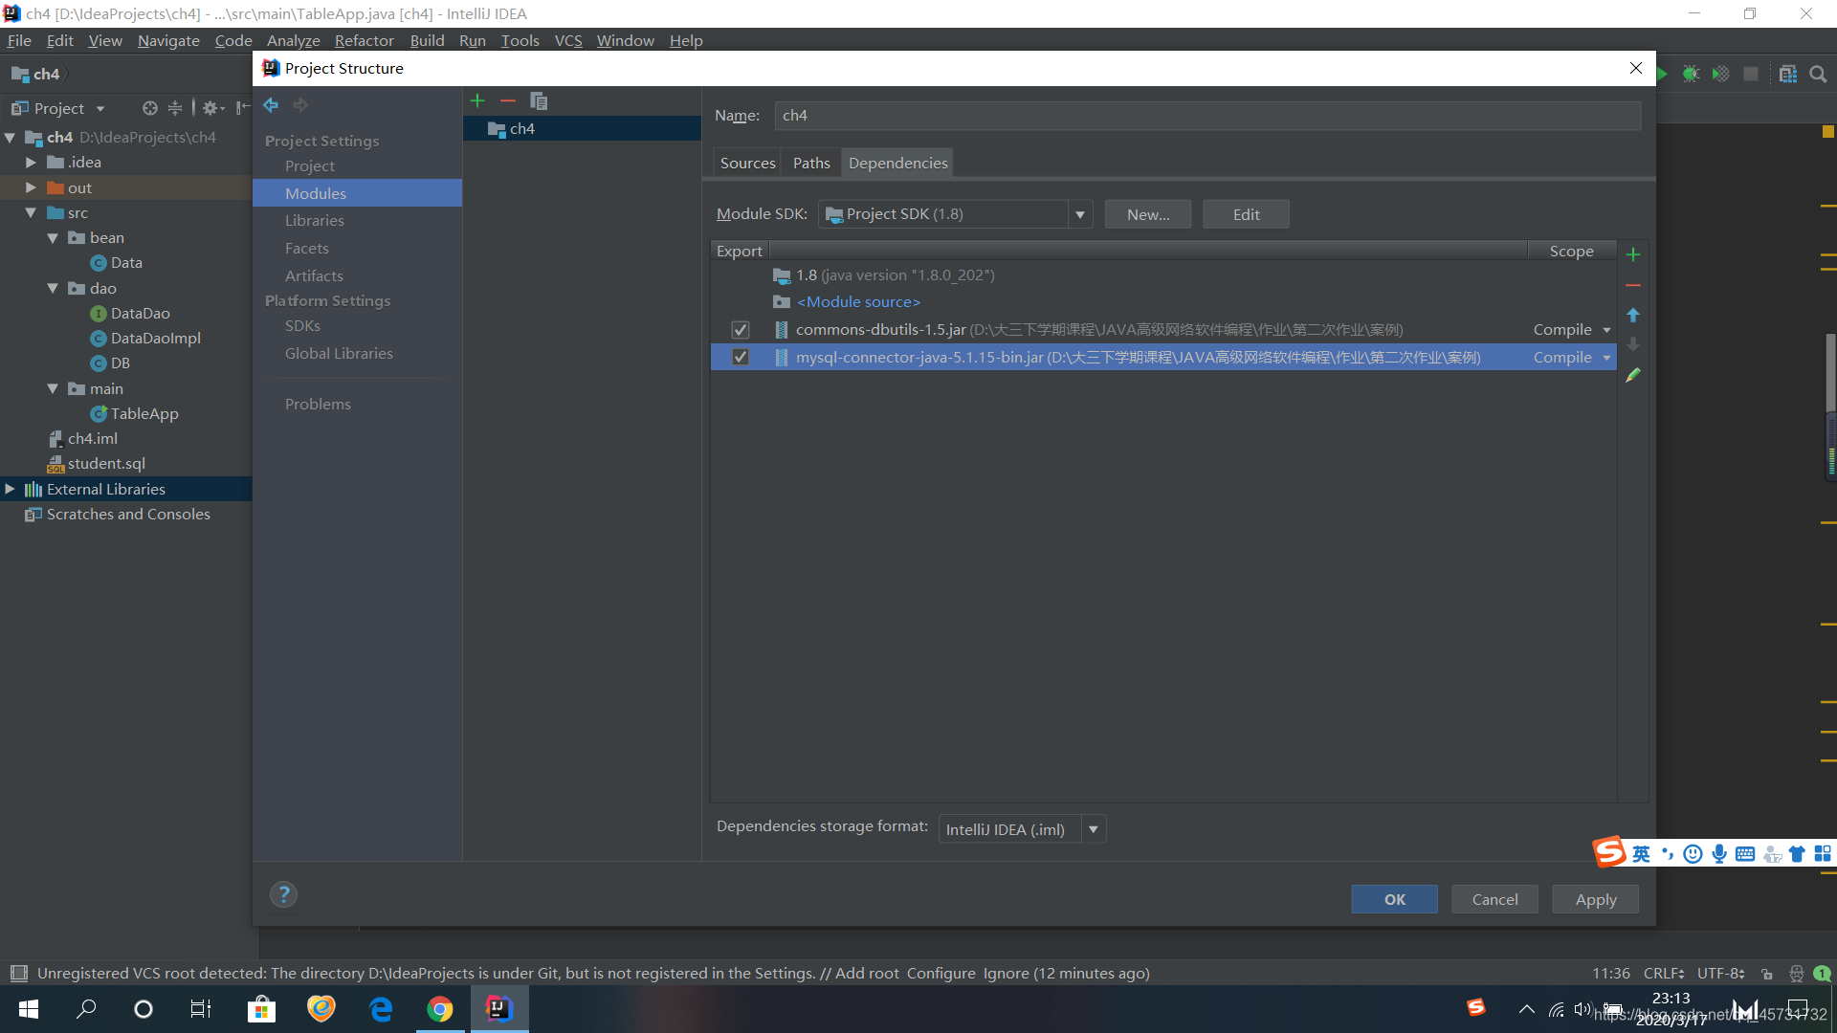Click OK button
Image resolution: width=1837 pixels, height=1033 pixels.
tap(1394, 899)
